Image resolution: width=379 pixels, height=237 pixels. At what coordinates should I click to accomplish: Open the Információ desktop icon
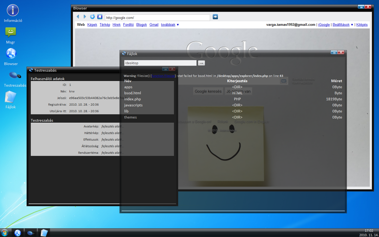click(13, 11)
